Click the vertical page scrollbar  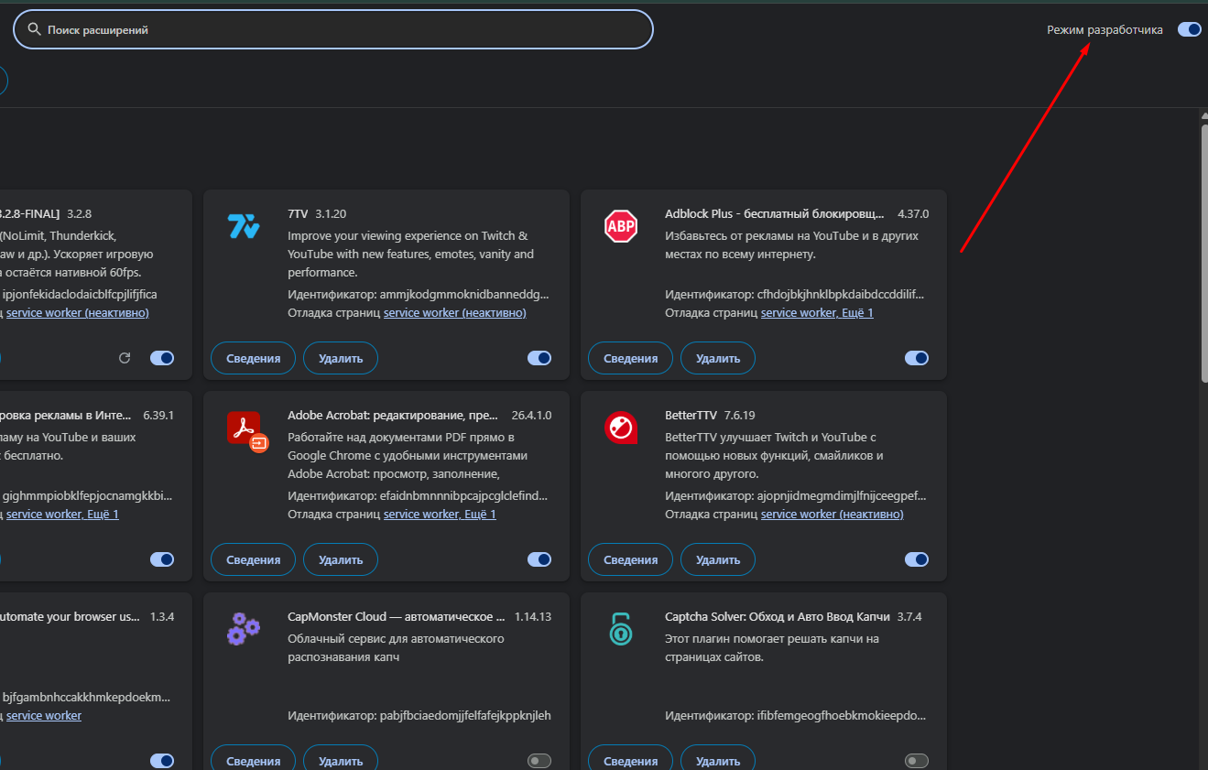(1203, 252)
